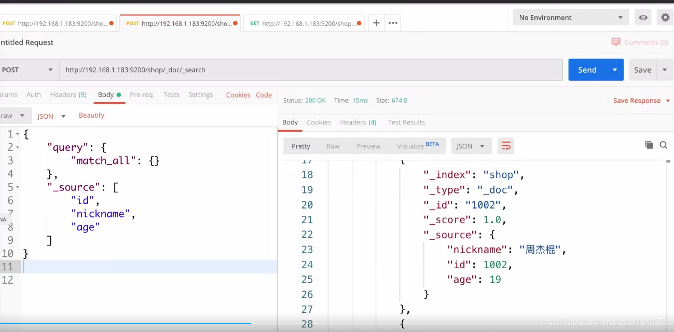
Task: Open the Headers (9) request tab
Action: pos(68,94)
